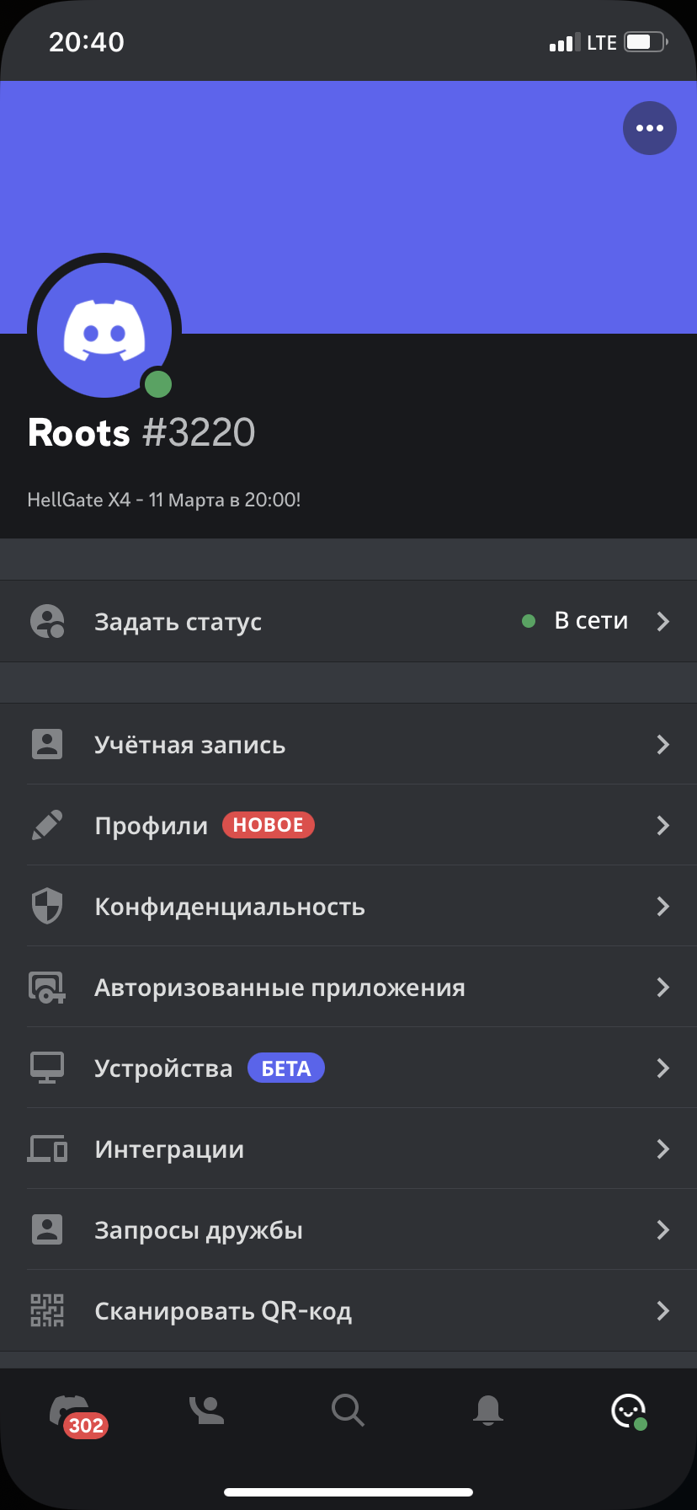Expand the Запросы дружбы chevron
This screenshot has width=697, height=1510.
(x=663, y=1229)
